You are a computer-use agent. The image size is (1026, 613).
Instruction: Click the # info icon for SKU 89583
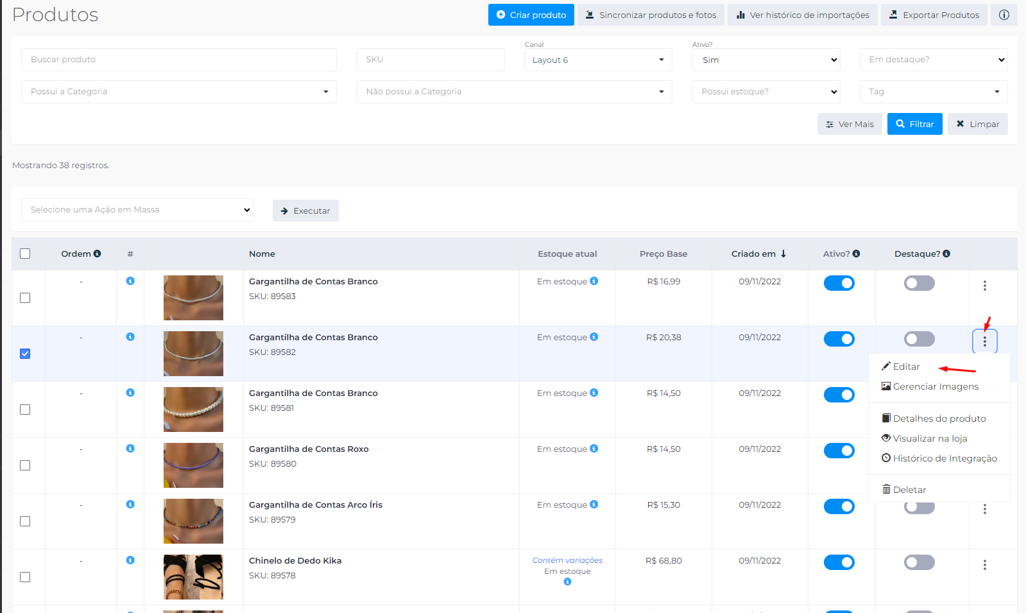coord(130,281)
